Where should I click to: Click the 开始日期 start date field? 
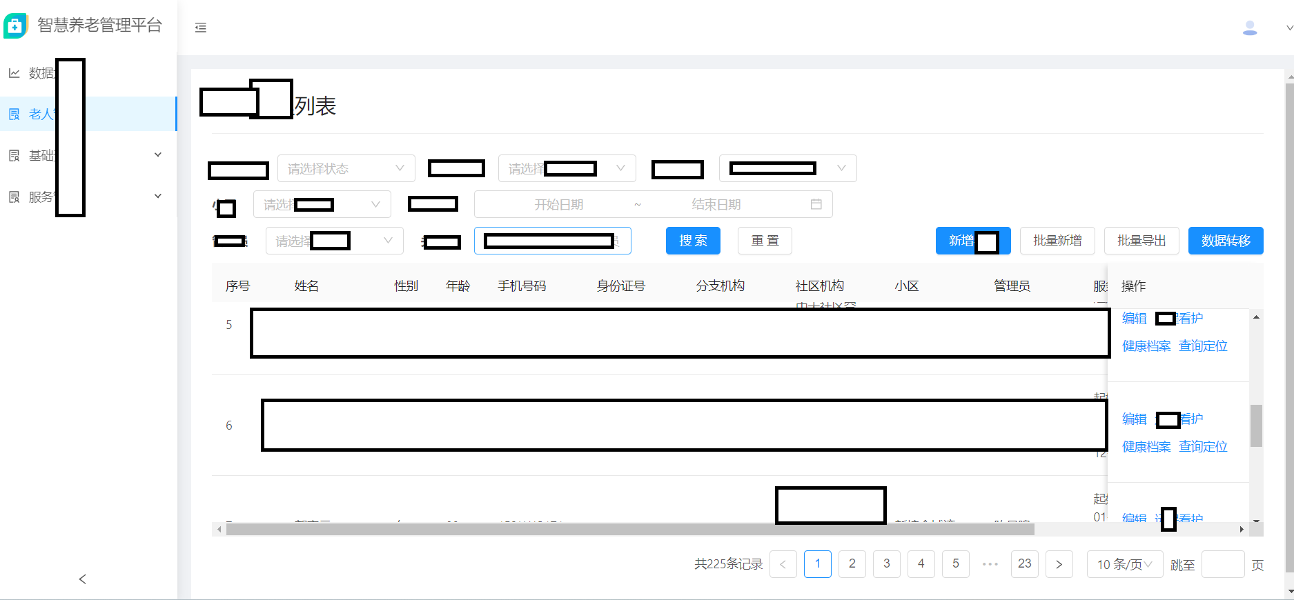click(558, 204)
